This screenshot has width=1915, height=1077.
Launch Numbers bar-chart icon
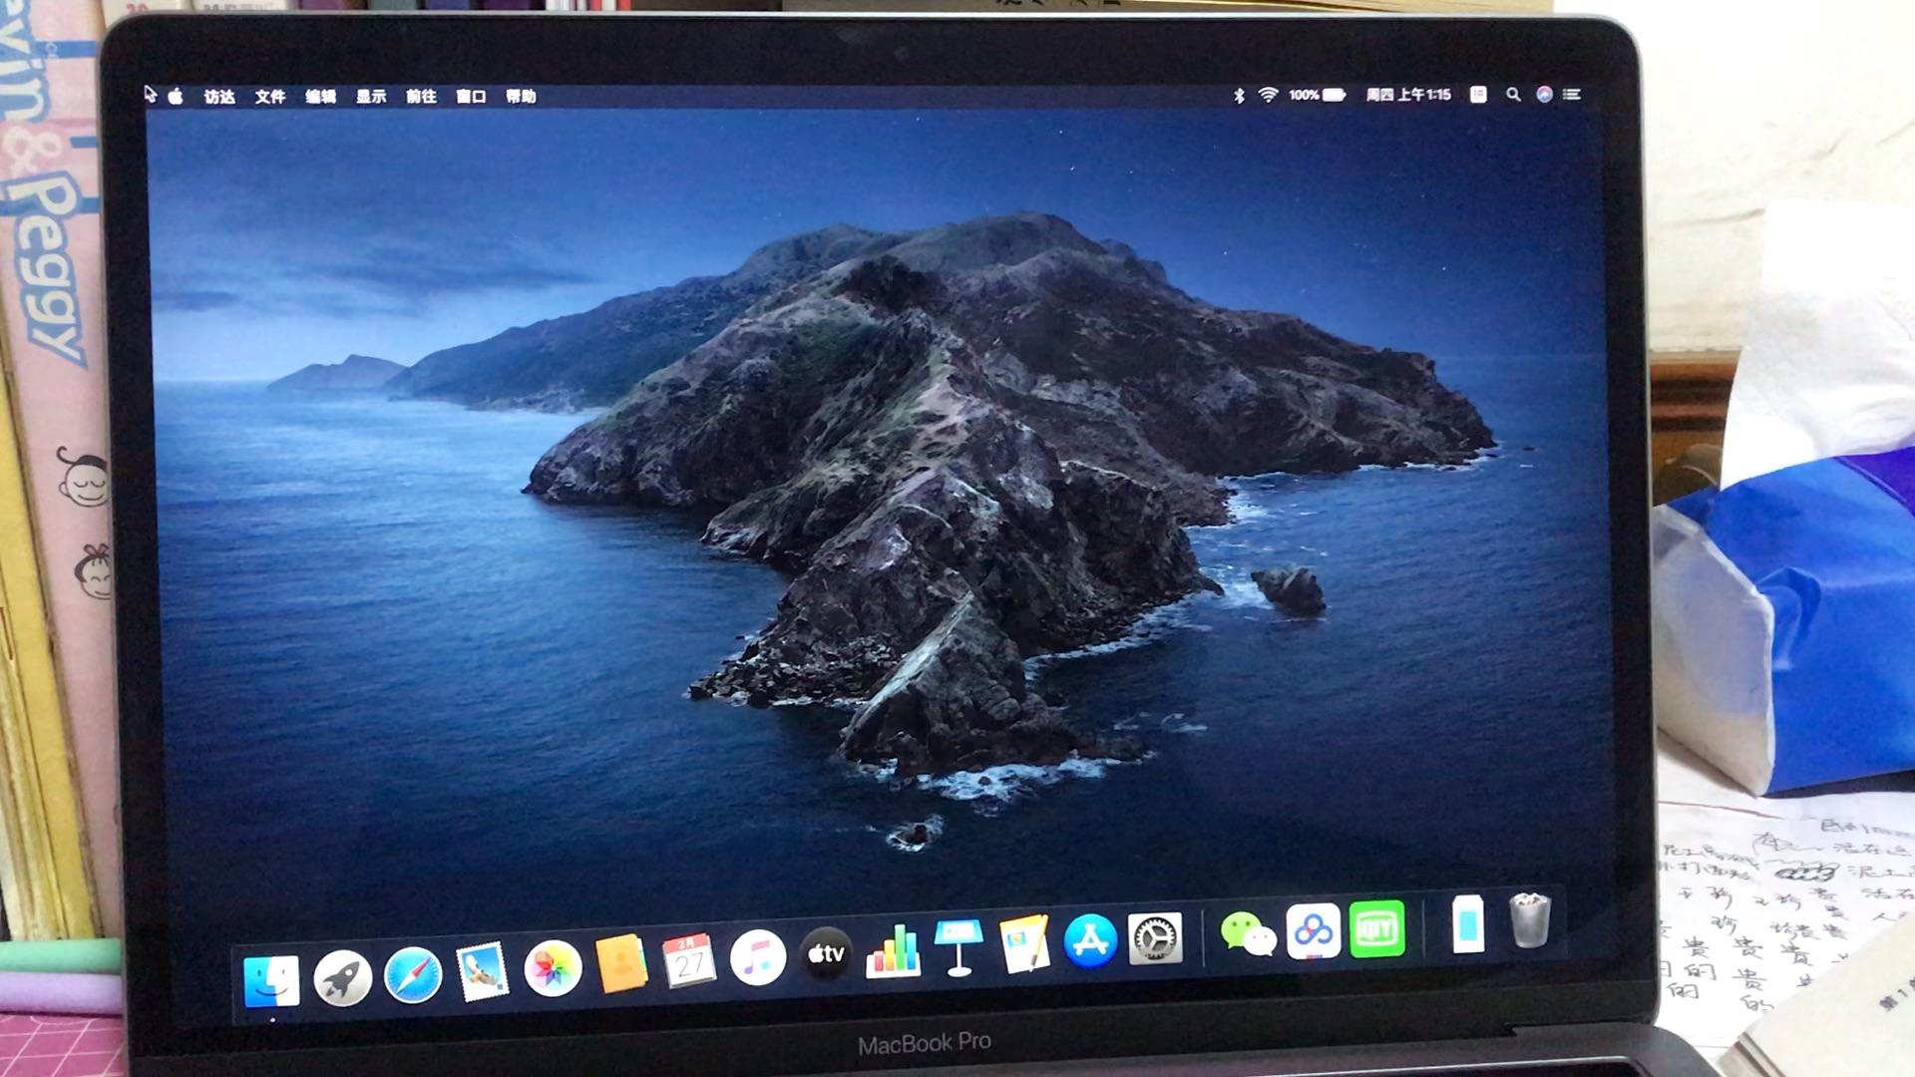tap(893, 949)
